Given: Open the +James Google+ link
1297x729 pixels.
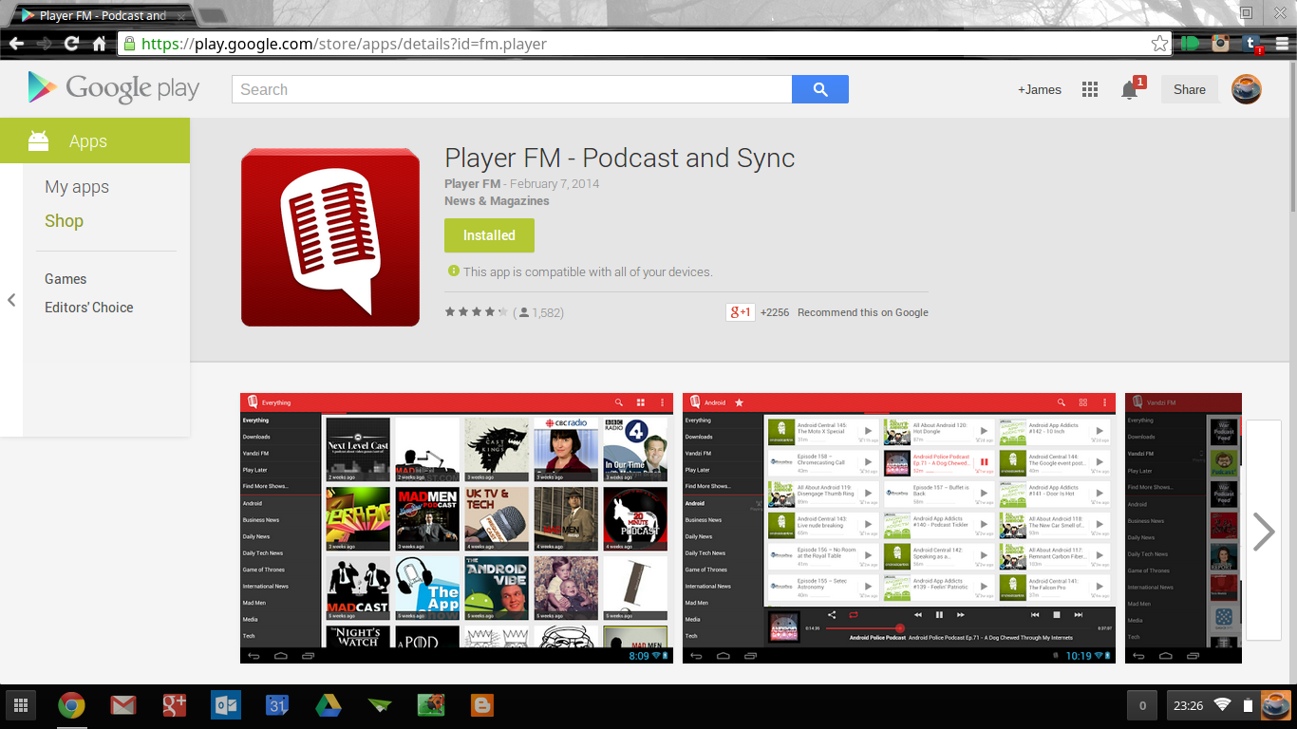Looking at the screenshot, I should click(x=1040, y=89).
